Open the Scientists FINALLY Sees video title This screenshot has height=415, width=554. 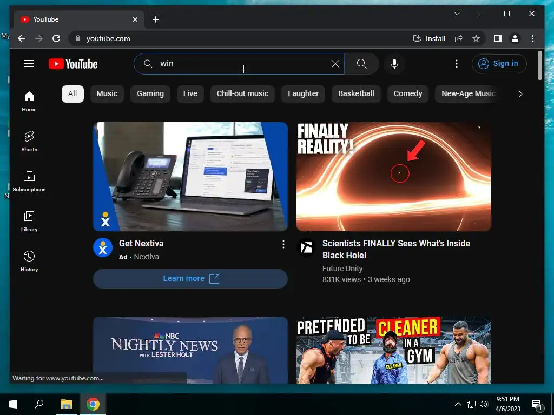[x=396, y=249]
